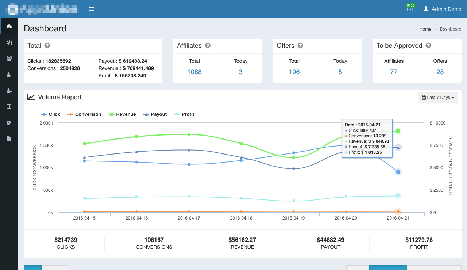This screenshot has height=270, width=467.
Task: Click the file page sidebar icon
Action: (9, 139)
